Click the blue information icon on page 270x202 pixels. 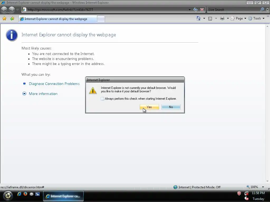pos(12,35)
